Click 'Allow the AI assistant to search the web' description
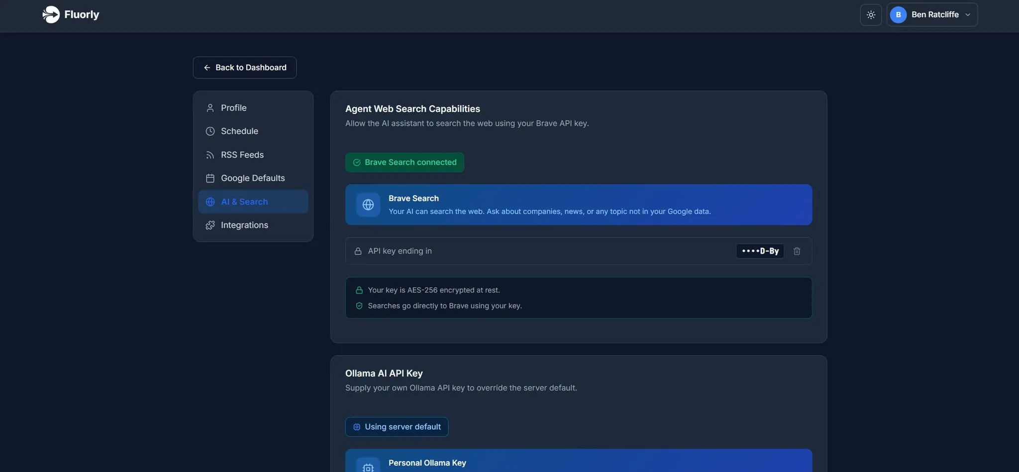Viewport: 1019px width, 472px height. click(x=467, y=123)
